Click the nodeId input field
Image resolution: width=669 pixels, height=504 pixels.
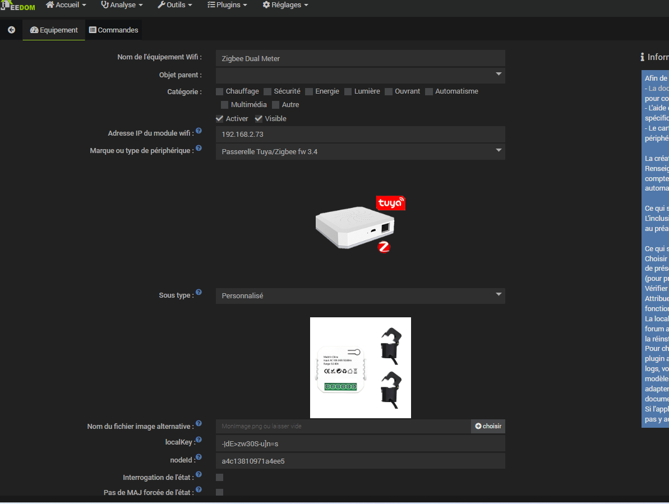pyautogui.click(x=361, y=461)
